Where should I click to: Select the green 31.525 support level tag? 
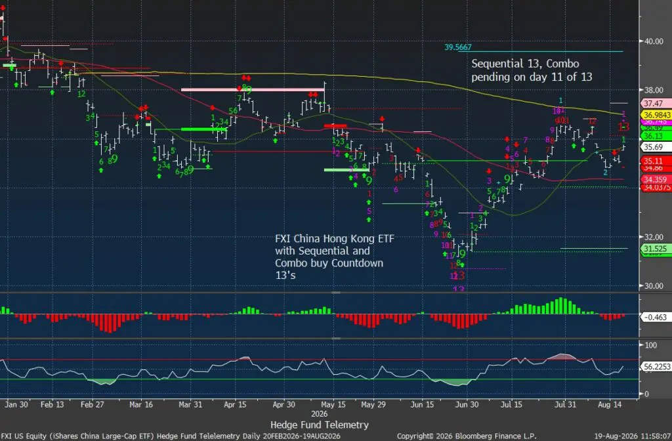pyautogui.click(x=655, y=249)
